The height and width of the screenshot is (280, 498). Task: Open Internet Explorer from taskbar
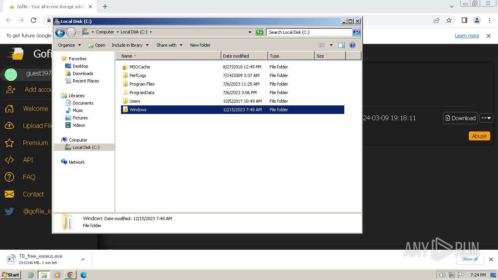[31, 275]
